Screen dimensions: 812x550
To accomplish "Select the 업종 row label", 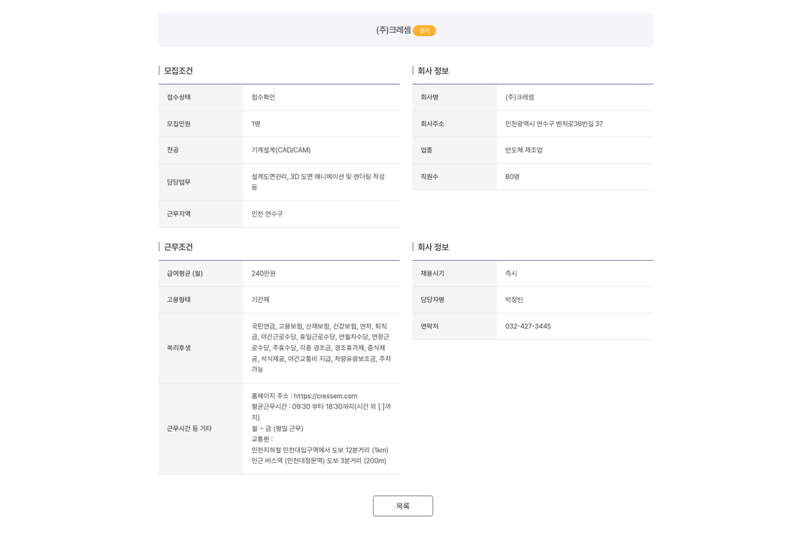I will pos(426,150).
